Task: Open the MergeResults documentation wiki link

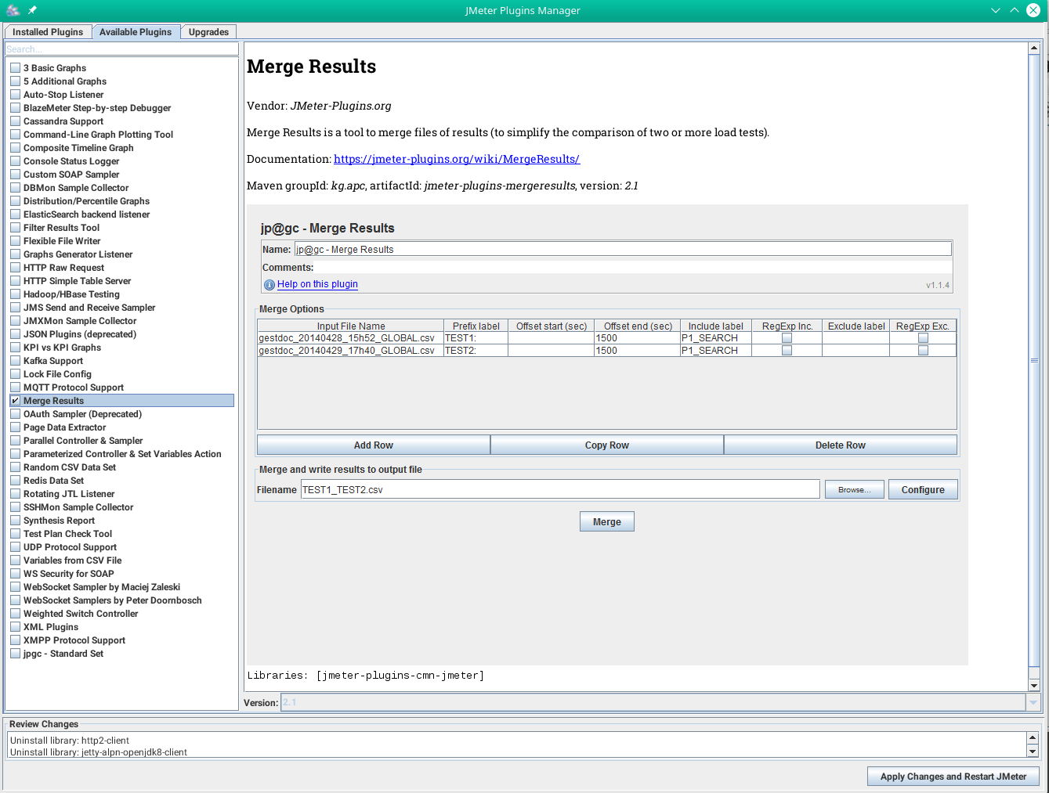Action: [x=457, y=159]
